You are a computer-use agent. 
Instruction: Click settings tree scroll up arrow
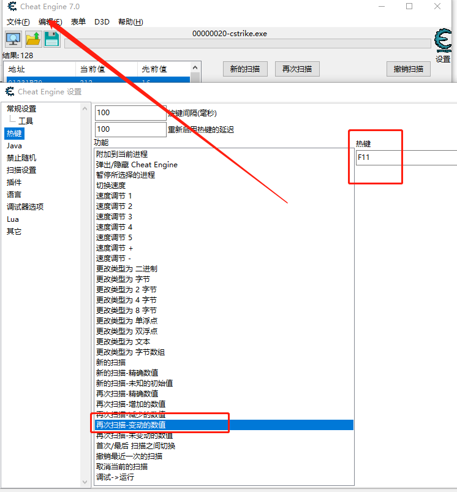click(85, 108)
